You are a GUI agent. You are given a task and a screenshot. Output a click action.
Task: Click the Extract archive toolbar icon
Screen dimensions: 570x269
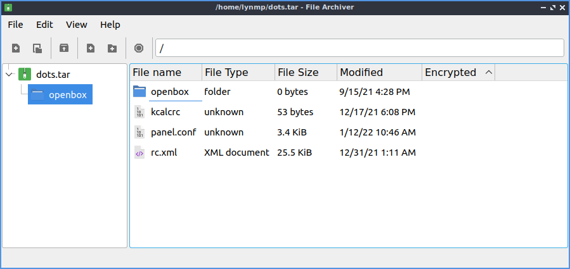(x=64, y=48)
